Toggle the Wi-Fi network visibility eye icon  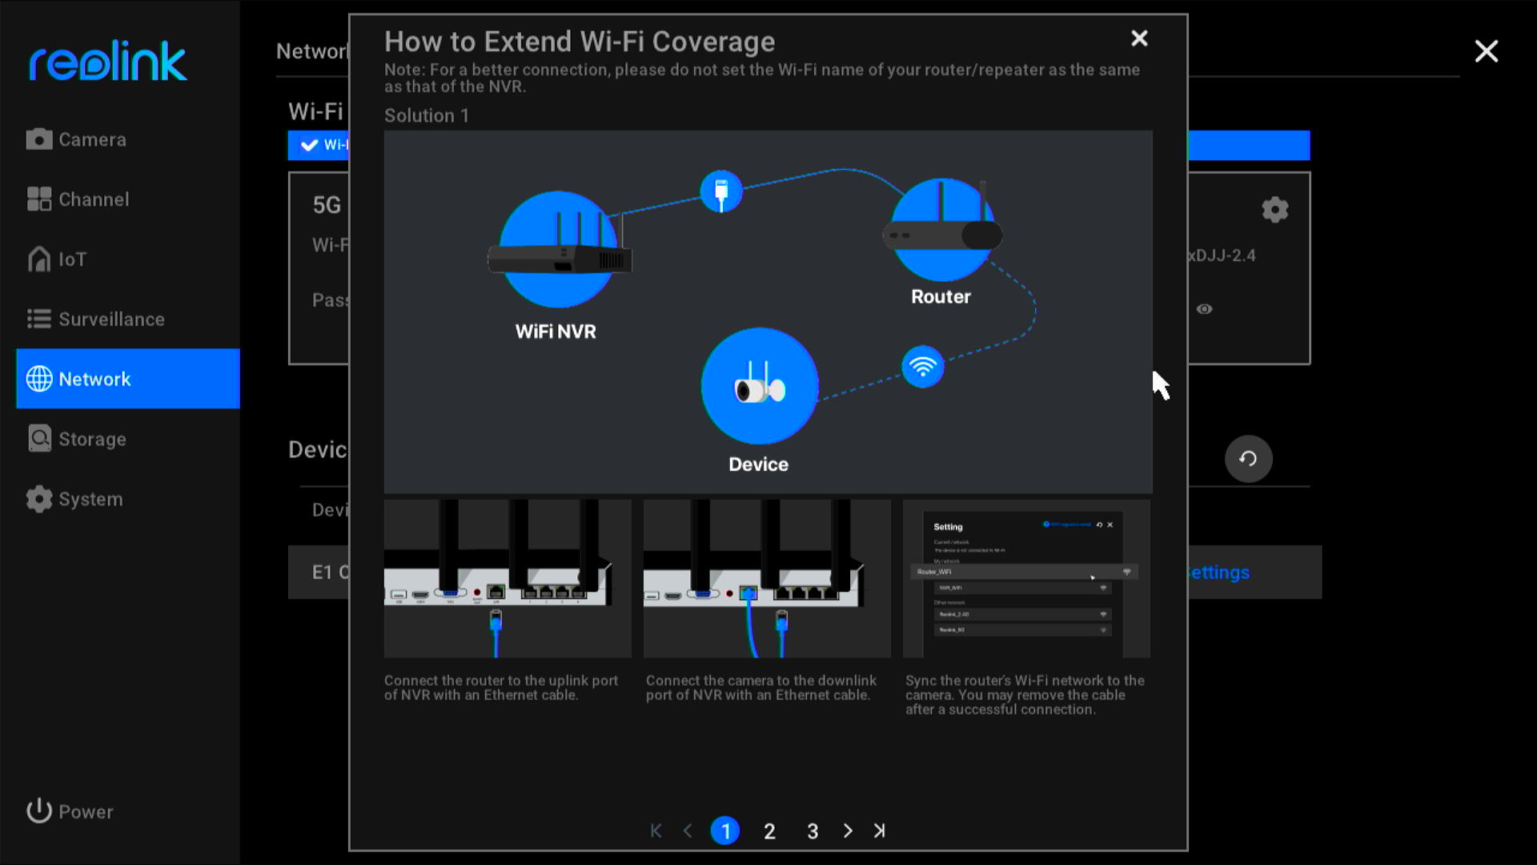tap(1205, 308)
